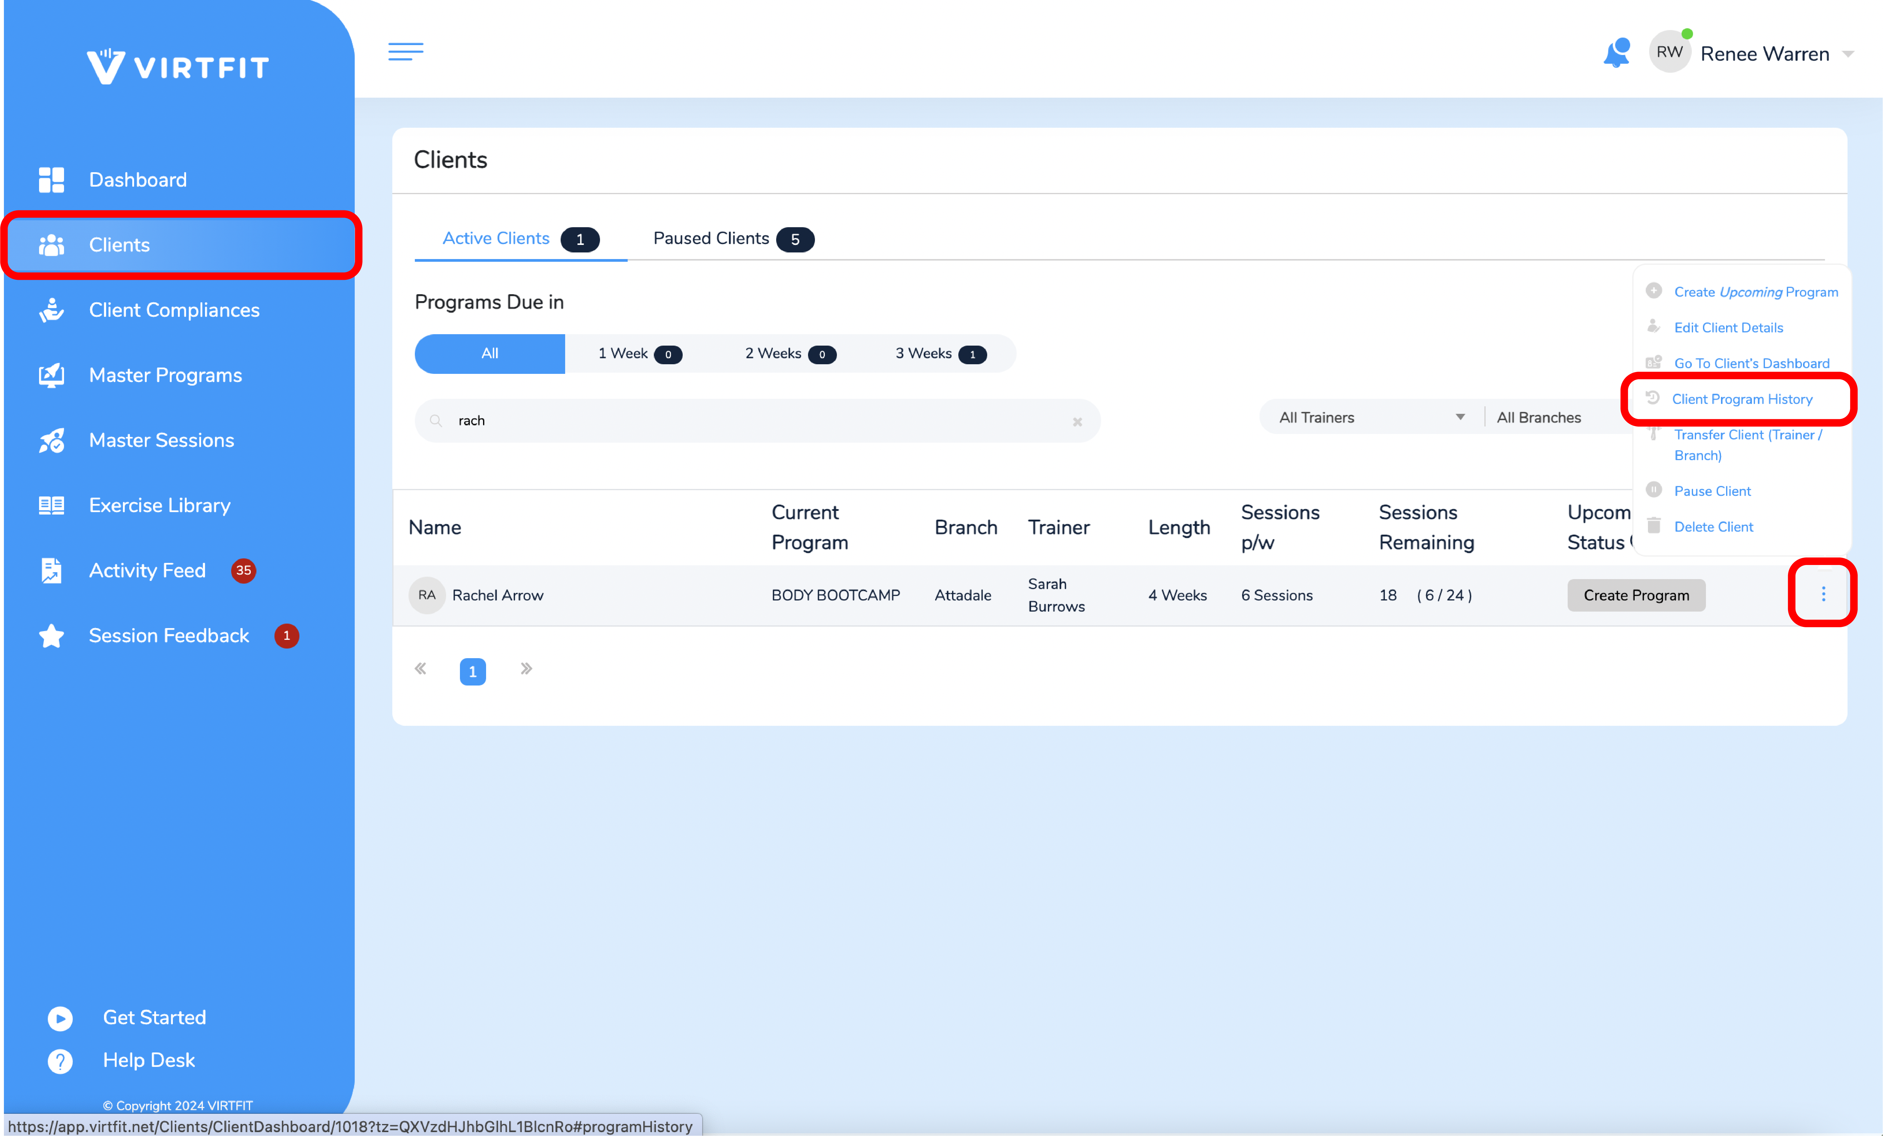Open the Get Started link
Image resolution: width=1883 pixels, height=1136 pixels.
click(x=155, y=1018)
